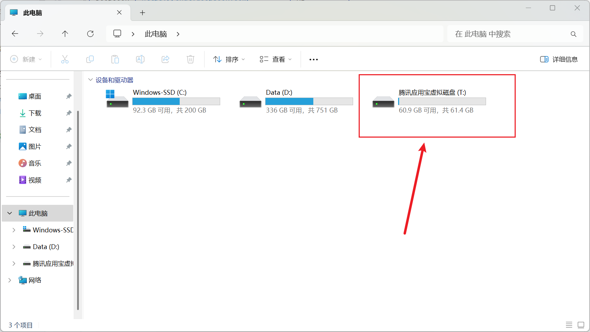Maximize the File Explorer window
The image size is (590, 332).
(552, 8)
